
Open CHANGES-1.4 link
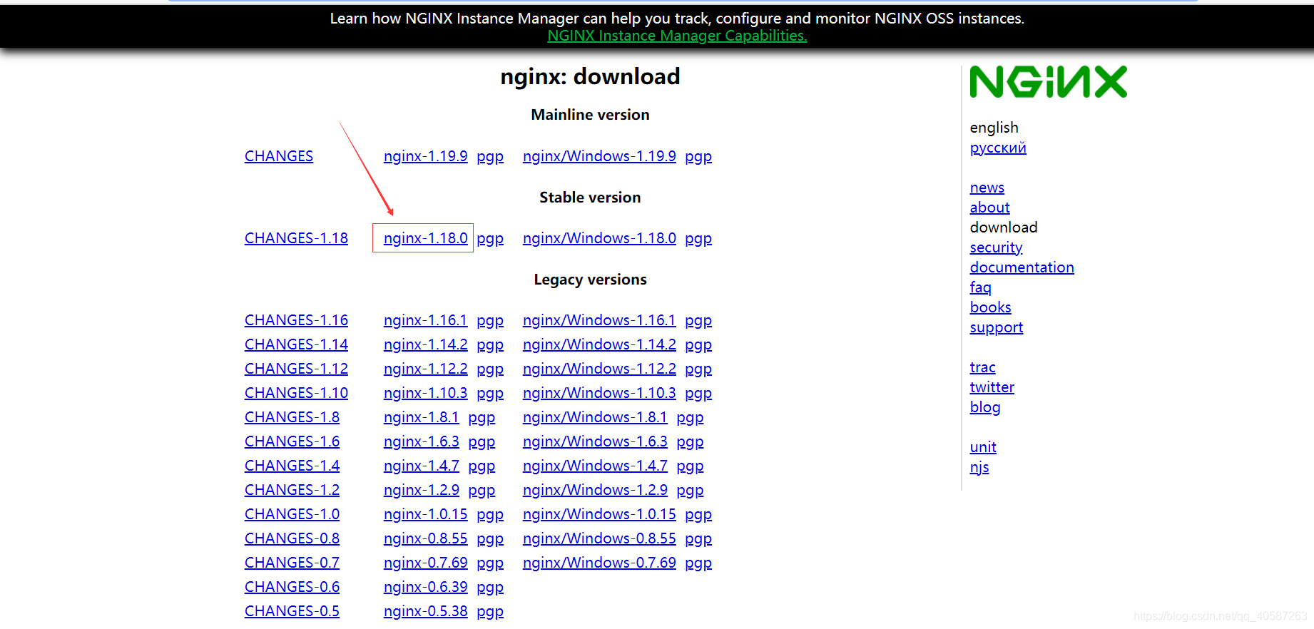(292, 466)
